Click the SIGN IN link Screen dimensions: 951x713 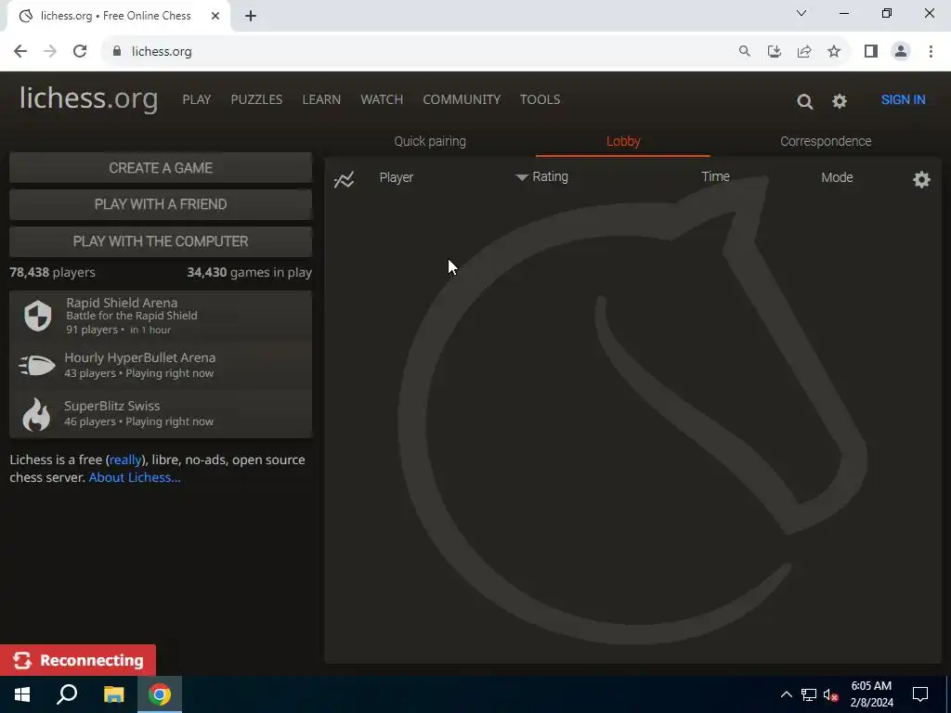click(903, 100)
